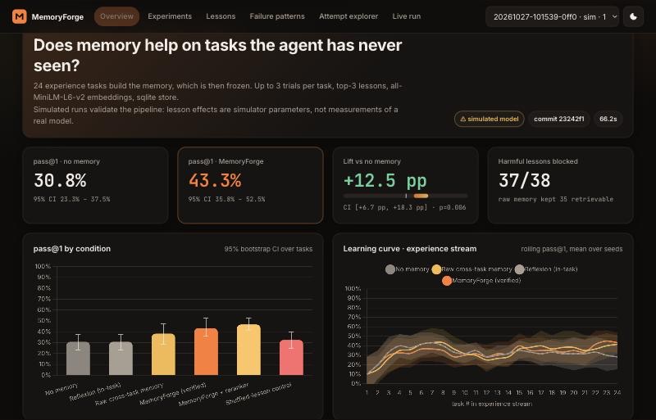The height and width of the screenshot is (420, 656).
Task: Select the Attempt explorer tab
Action: [348, 16]
